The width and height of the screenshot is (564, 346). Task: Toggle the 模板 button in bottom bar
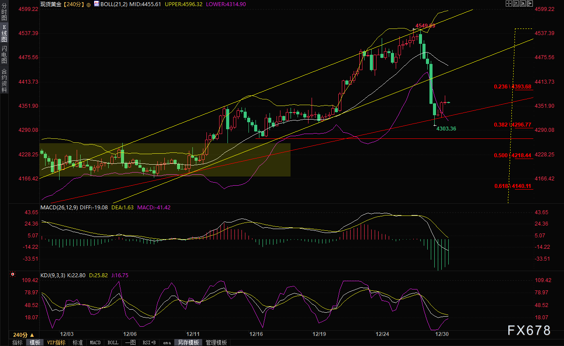click(x=35, y=342)
